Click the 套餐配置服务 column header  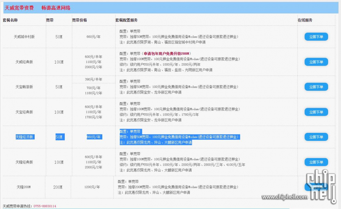126,20
